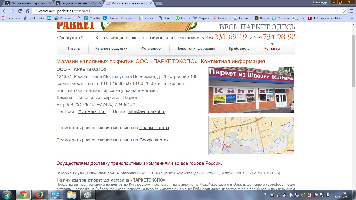Launch Google Chrome from the taskbar
This screenshot has height=200, width=356.
pyautogui.click(x=23, y=195)
